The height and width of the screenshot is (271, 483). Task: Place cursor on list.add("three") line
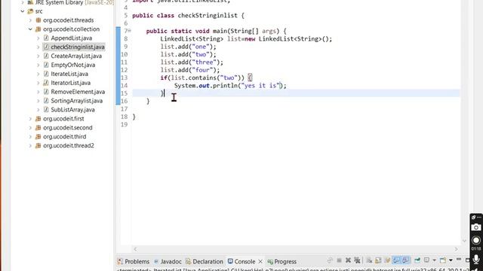[192, 62]
